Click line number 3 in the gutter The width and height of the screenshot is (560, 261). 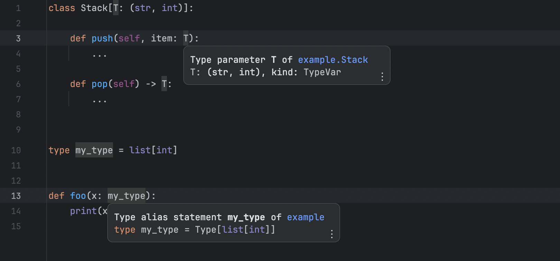[18, 38]
